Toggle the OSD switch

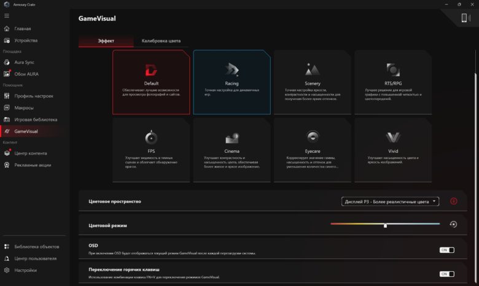(x=447, y=250)
